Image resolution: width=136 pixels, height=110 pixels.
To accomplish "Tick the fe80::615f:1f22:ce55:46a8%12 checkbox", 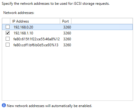I will coord(7,39).
